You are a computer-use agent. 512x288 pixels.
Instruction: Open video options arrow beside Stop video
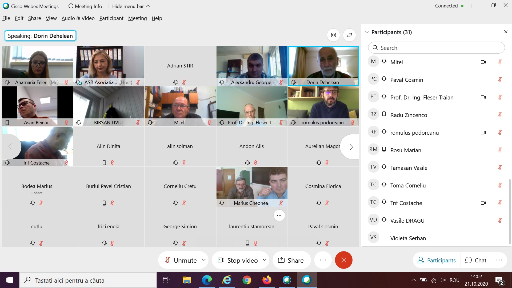click(x=265, y=260)
